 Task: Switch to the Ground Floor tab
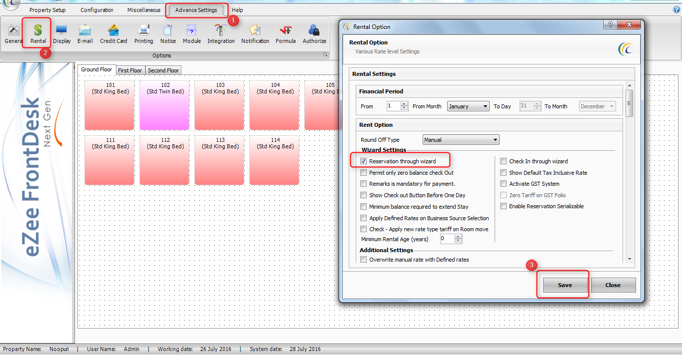tap(96, 70)
